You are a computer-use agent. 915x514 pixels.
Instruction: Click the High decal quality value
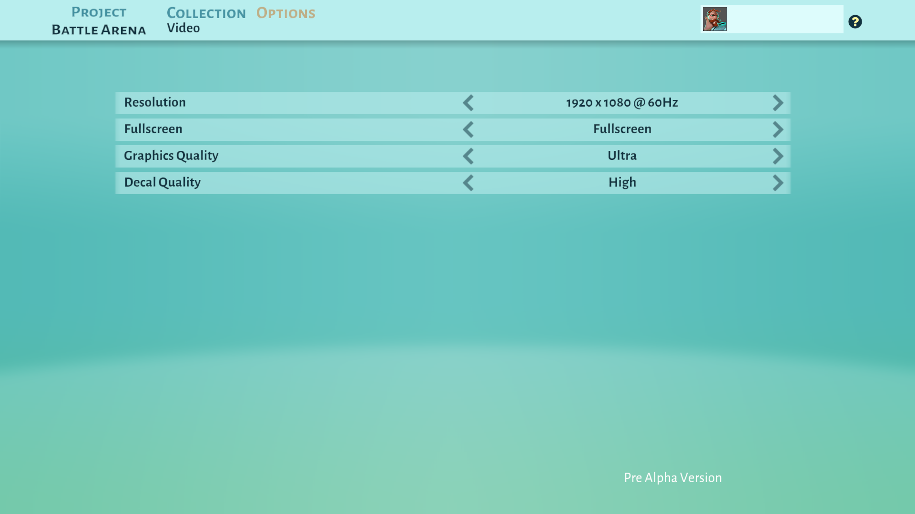[622, 182]
